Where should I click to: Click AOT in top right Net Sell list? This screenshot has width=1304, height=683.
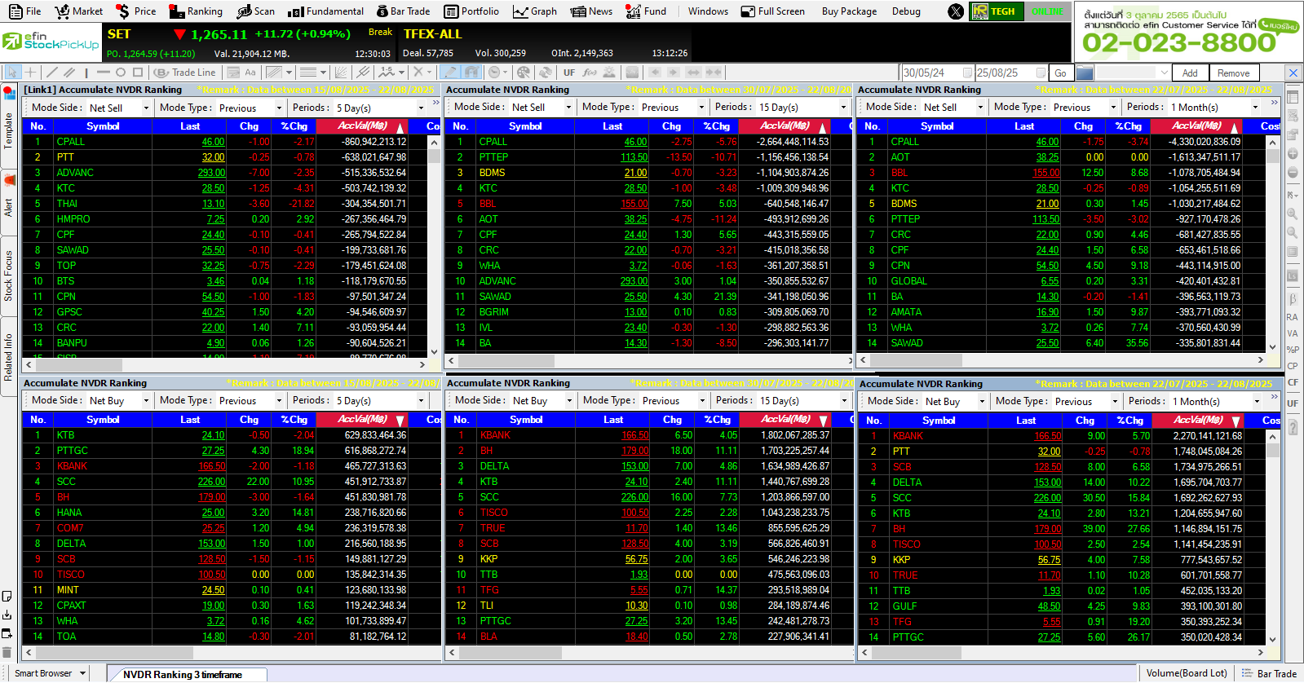[900, 157]
